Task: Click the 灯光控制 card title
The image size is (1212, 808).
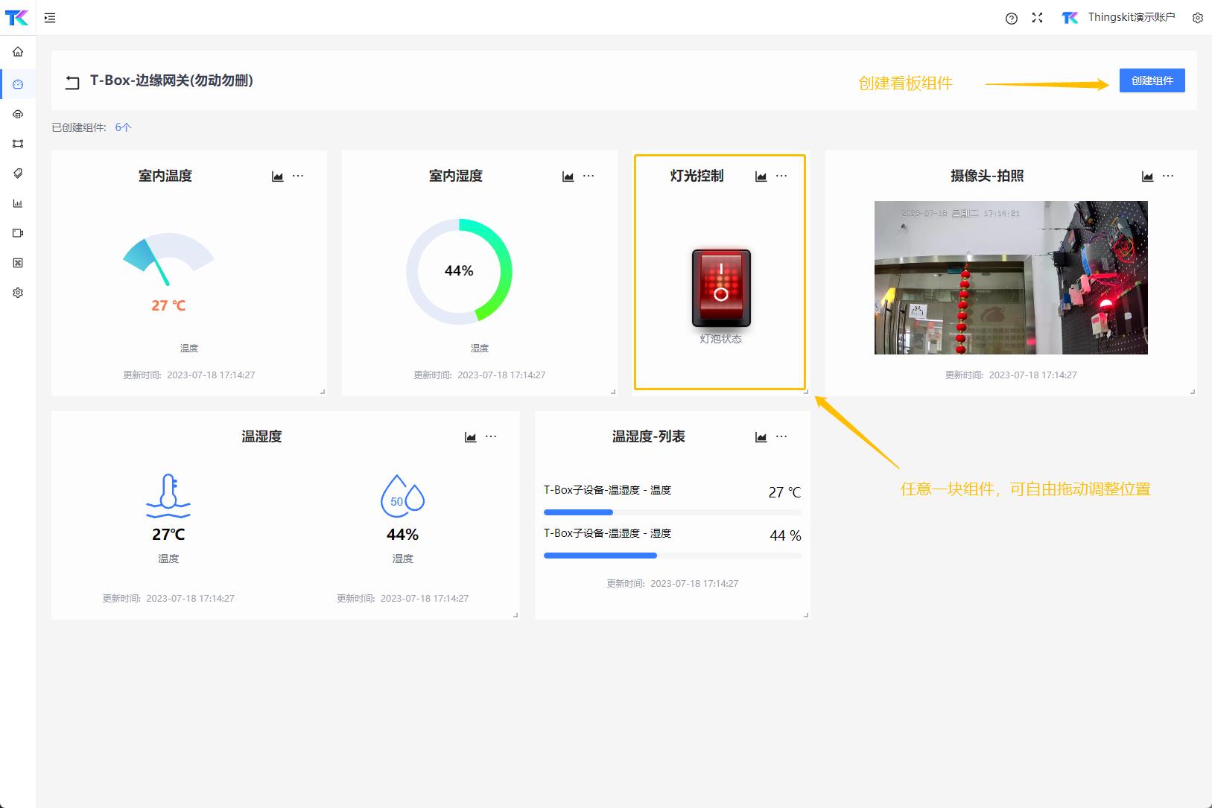Action: click(x=697, y=176)
